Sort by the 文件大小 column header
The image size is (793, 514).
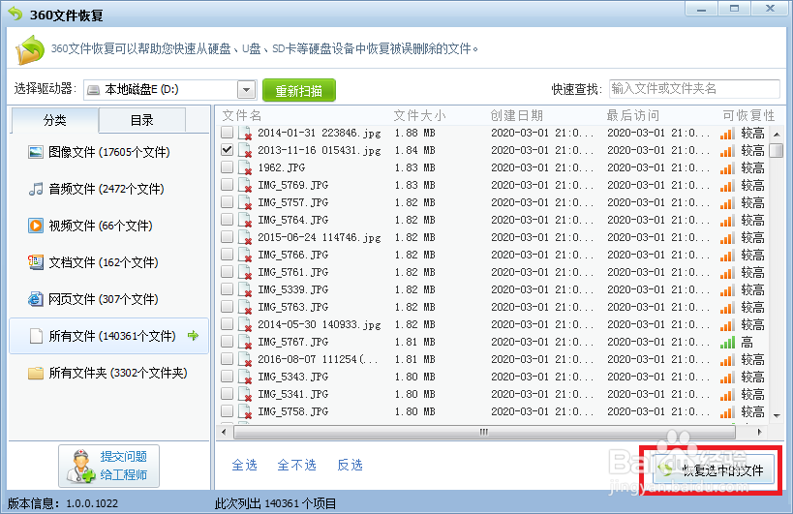(420, 116)
